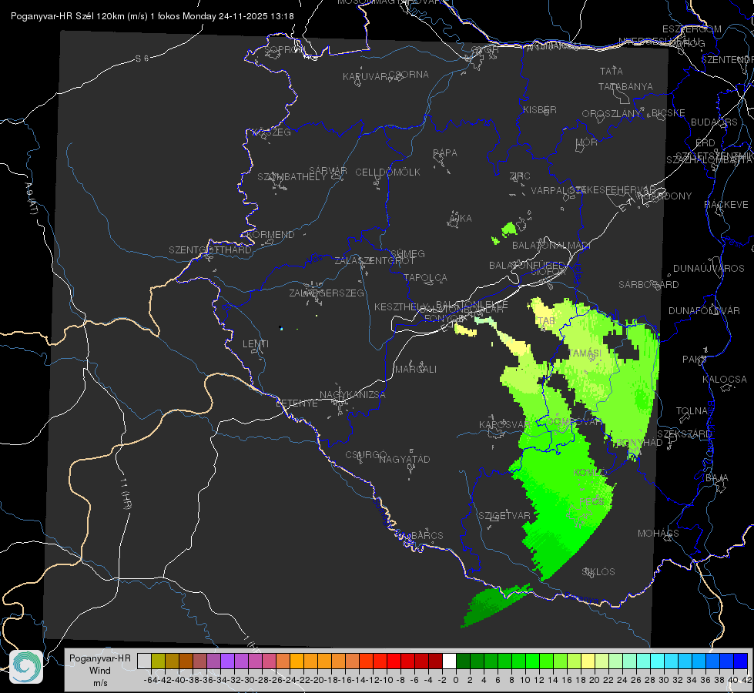Click the OROSZLÁNY town label
This screenshot has width=754, height=693.
(x=612, y=114)
